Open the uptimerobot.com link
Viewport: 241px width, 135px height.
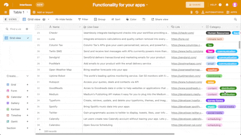(186, 76)
